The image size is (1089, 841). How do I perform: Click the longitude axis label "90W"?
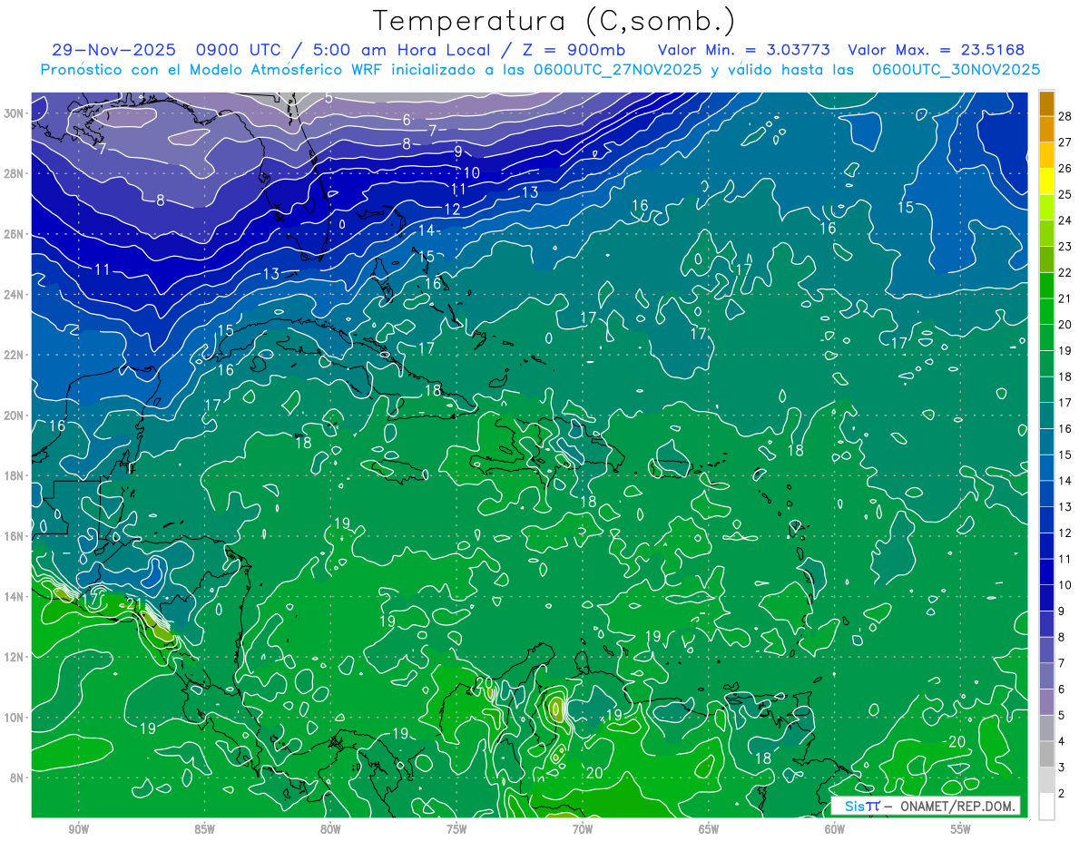(78, 829)
